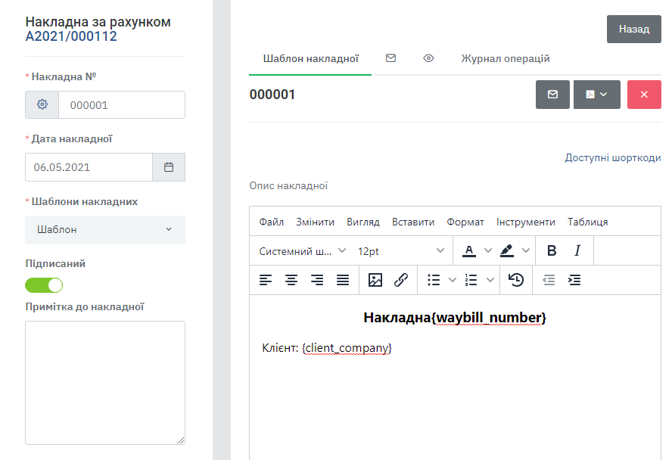Apply Italic formatting in editor
672x460 pixels.
click(577, 250)
